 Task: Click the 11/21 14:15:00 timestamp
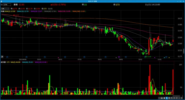152,5
